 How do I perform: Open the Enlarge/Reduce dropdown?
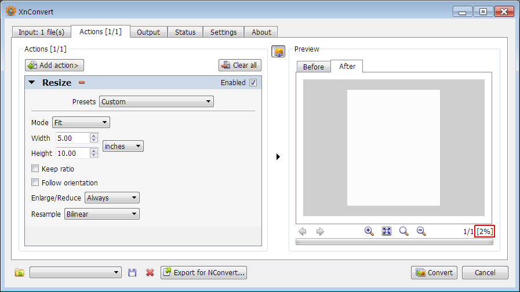pos(112,198)
